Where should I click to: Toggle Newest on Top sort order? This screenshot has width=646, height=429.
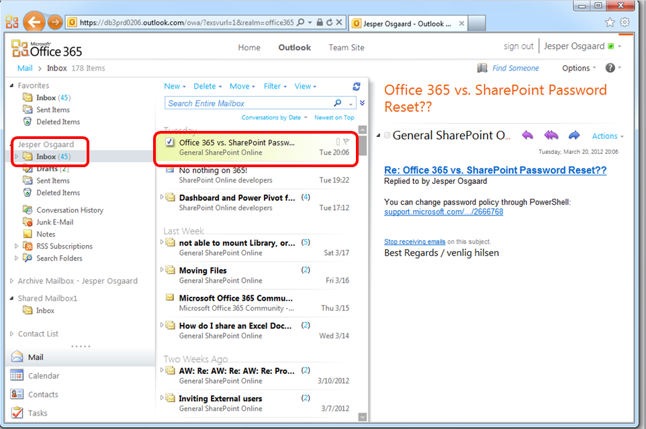click(x=334, y=117)
